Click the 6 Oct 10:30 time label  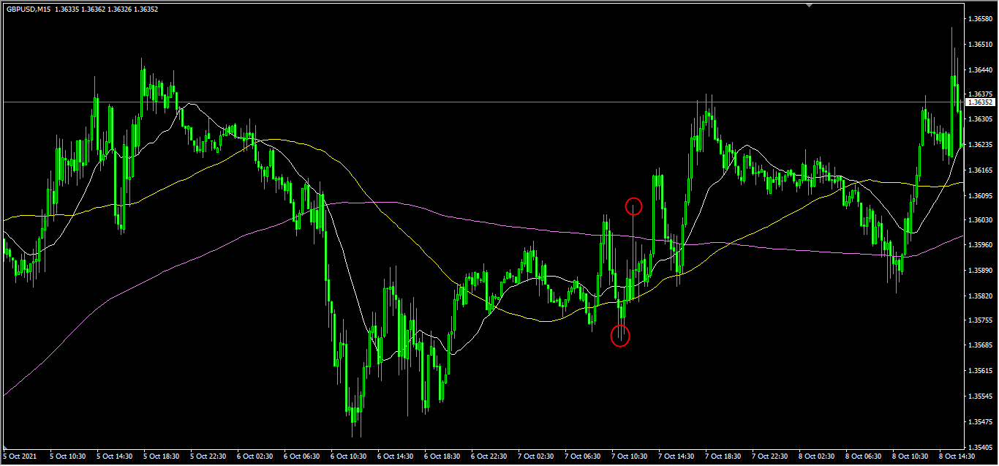click(x=349, y=456)
